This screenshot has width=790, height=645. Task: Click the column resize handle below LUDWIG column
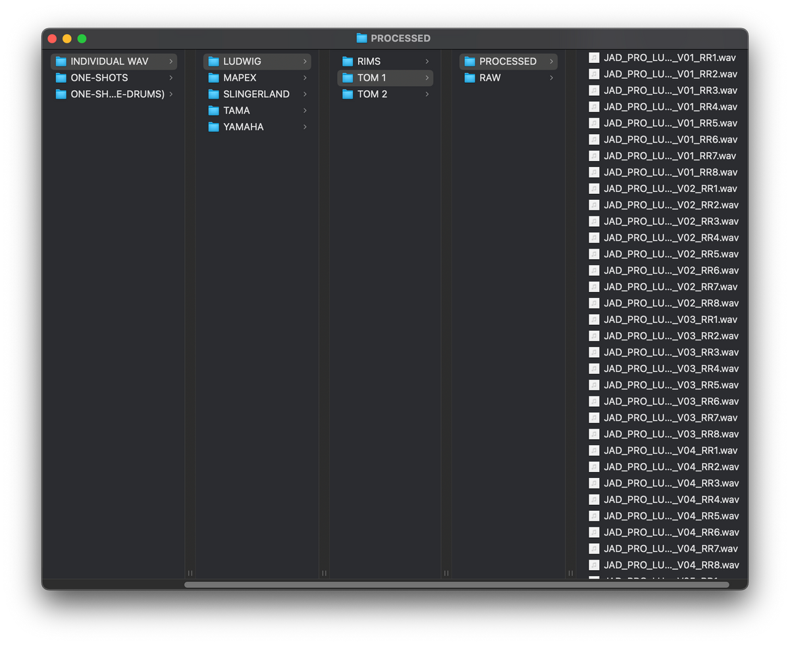[x=324, y=573]
